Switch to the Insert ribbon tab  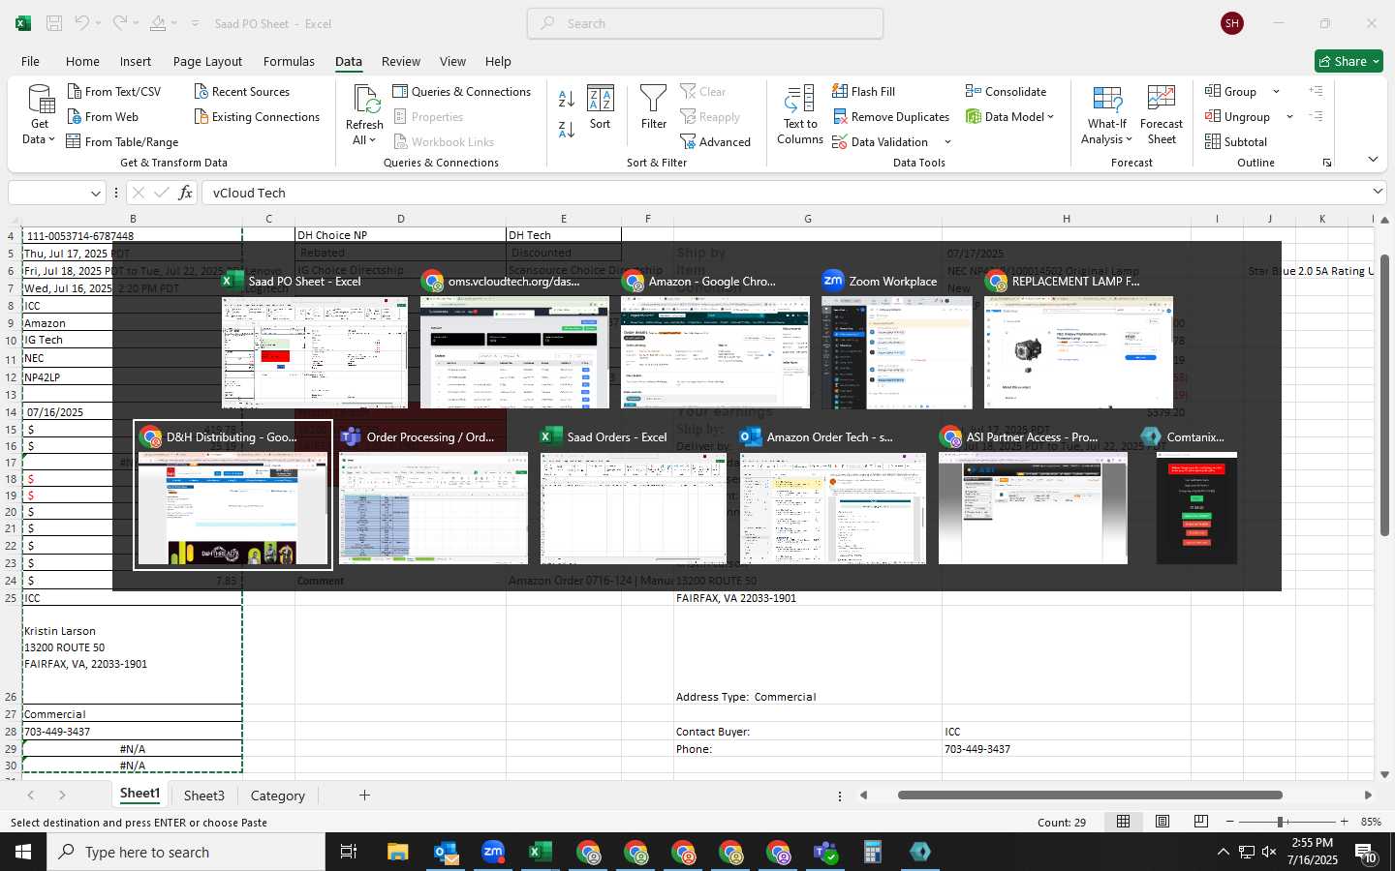click(x=136, y=61)
